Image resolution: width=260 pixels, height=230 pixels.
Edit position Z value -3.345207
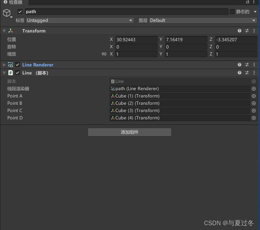(x=236, y=40)
